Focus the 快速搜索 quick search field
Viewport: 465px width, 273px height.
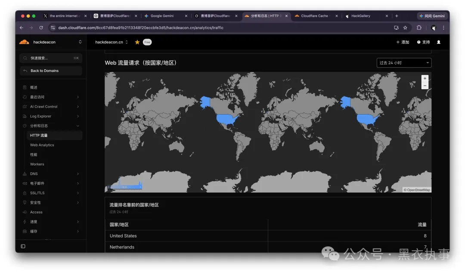(x=51, y=58)
